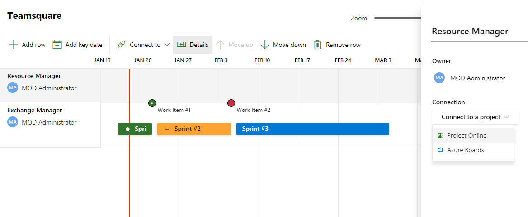Screen dimensions: 528x217
Task: Open the Connect to a project dropdown
Action: pyautogui.click(x=475, y=117)
